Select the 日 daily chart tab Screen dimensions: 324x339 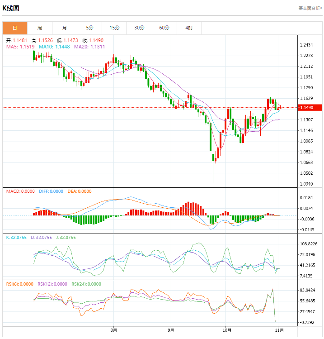tap(15, 28)
